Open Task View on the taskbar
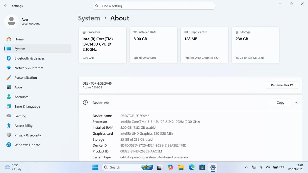308x173 pixels. (x=160, y=167)
